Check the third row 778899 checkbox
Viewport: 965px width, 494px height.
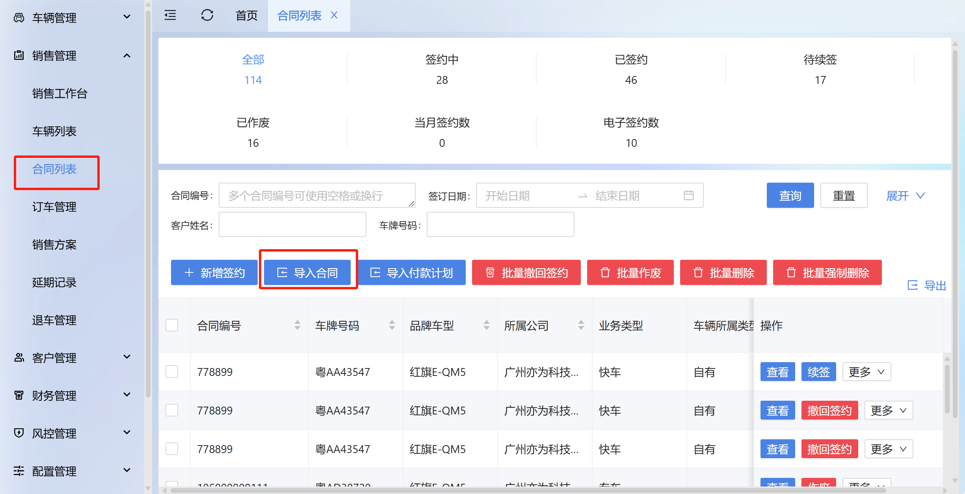click(x=172, y=449)
